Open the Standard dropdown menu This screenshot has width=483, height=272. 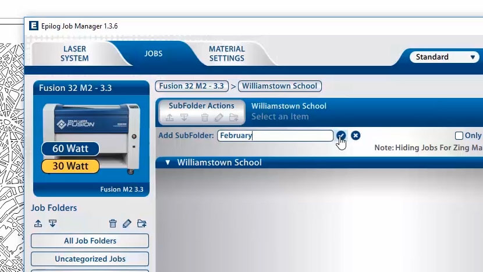pyautogui.click(x=445, y=57)
